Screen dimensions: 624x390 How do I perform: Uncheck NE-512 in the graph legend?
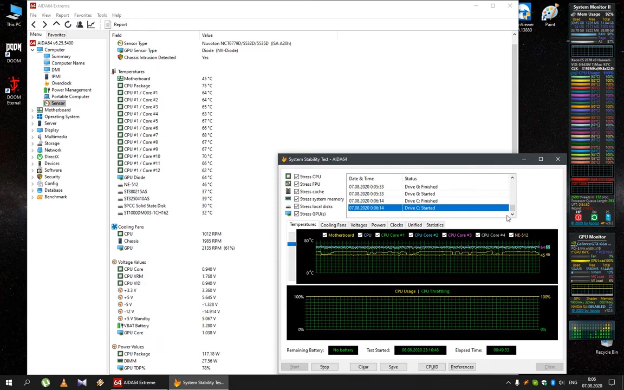tap(511, 235)
